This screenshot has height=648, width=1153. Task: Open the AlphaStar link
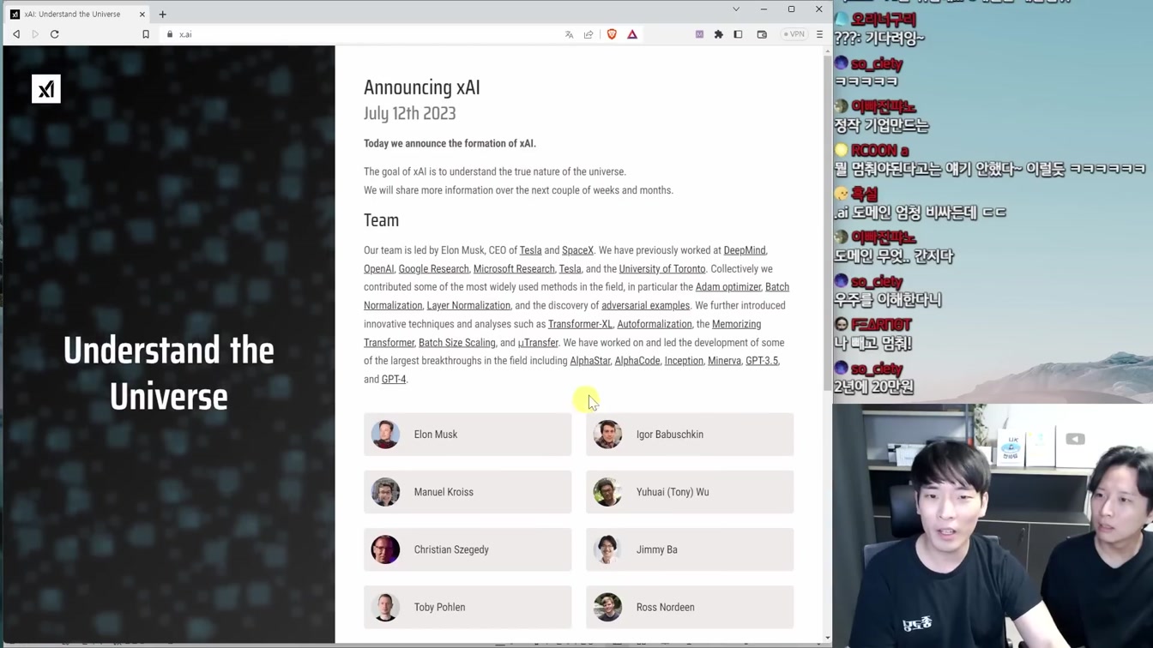pos(590,361)
